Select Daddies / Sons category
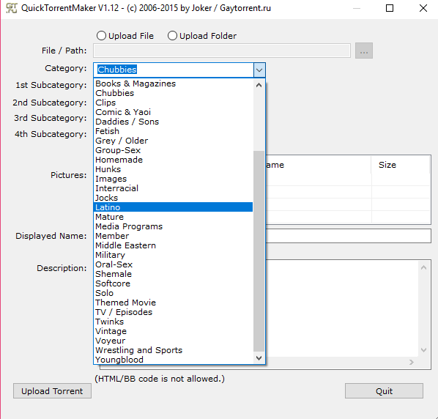The image size is (438, 419). 173,122
